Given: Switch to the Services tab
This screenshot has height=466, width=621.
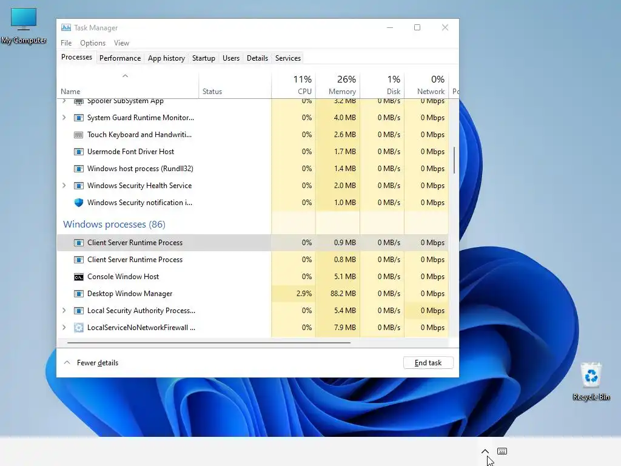Looking at the screenshot, I should 288,58.
